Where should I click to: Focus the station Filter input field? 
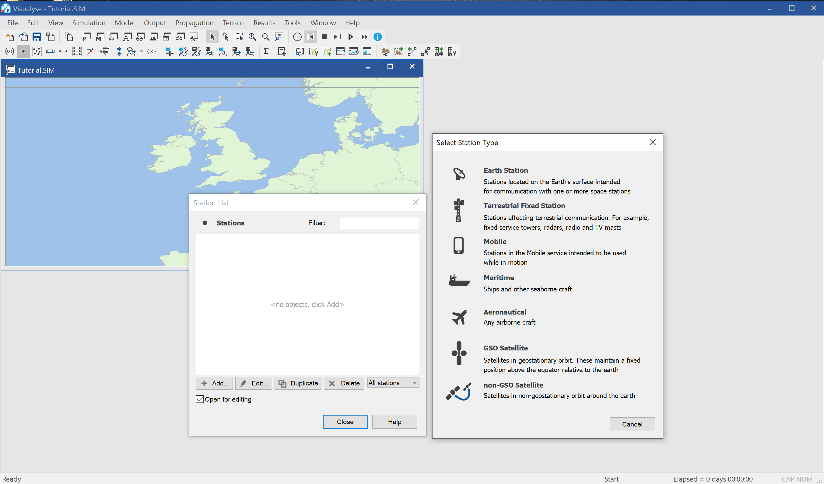coord(380,223)
